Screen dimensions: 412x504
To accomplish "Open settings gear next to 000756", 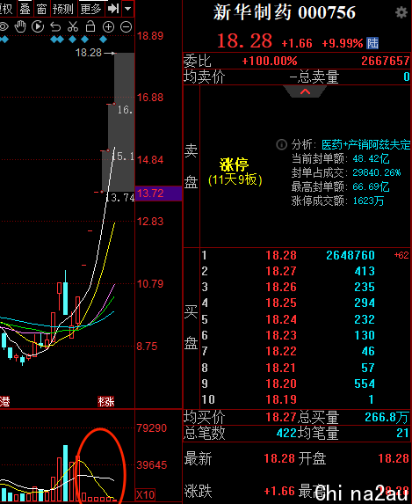I will click(x=401, y=12).
